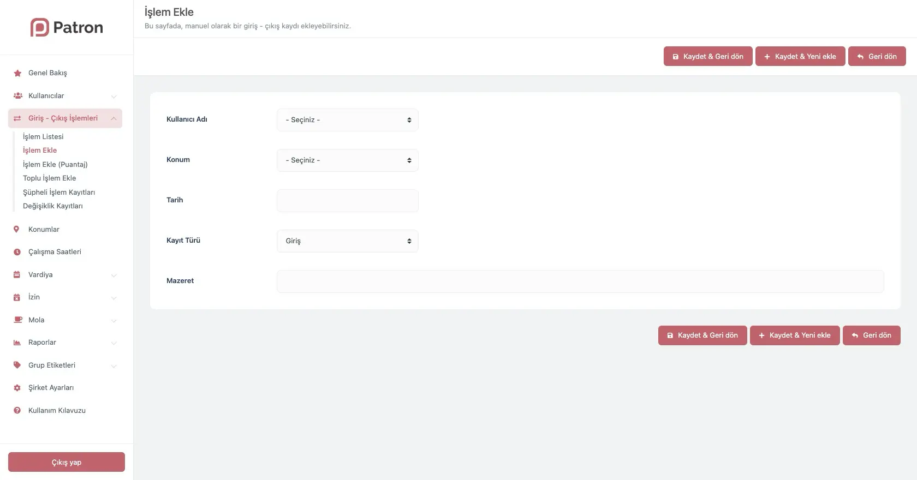Viewport: 917px width, 480px height.
Task: Click the tag icon for Grup Etiketleri
Action: point(17,365)
